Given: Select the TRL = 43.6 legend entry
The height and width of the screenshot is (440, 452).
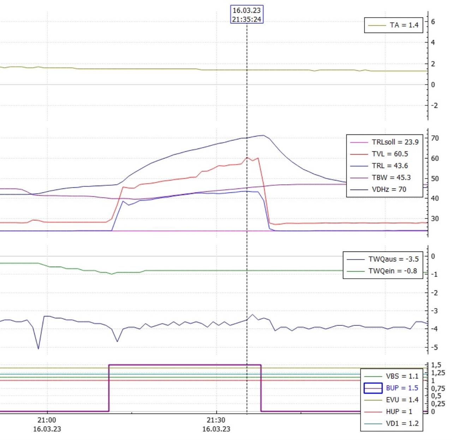Looking at the screenshot, I should click(x=389, y=166).
